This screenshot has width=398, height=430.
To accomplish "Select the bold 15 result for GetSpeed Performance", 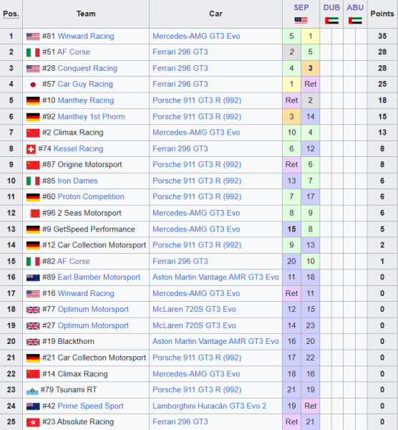I will tap(291, 229).
